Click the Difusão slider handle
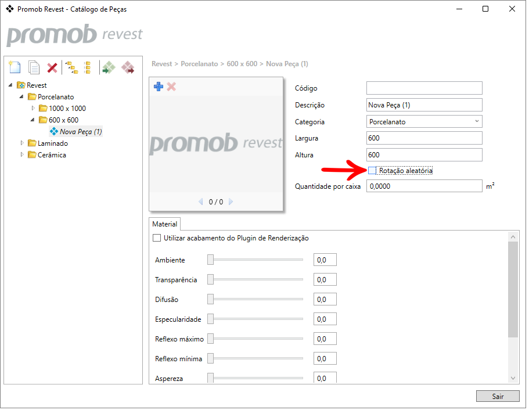Screen dimensions: 529x410 (211, 300)
